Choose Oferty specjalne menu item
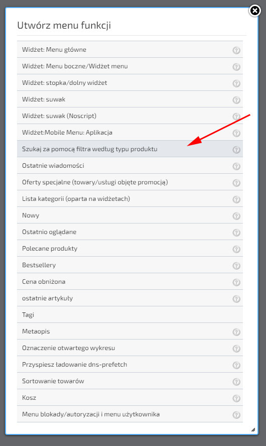This screenshot has height=446, width=266. pyautogui.click(x=130, y=182)
